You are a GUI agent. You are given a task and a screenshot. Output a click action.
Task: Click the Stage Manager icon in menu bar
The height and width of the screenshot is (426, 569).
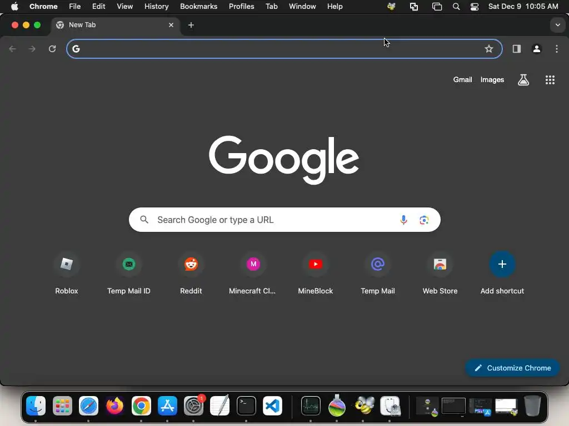point(437,7)
